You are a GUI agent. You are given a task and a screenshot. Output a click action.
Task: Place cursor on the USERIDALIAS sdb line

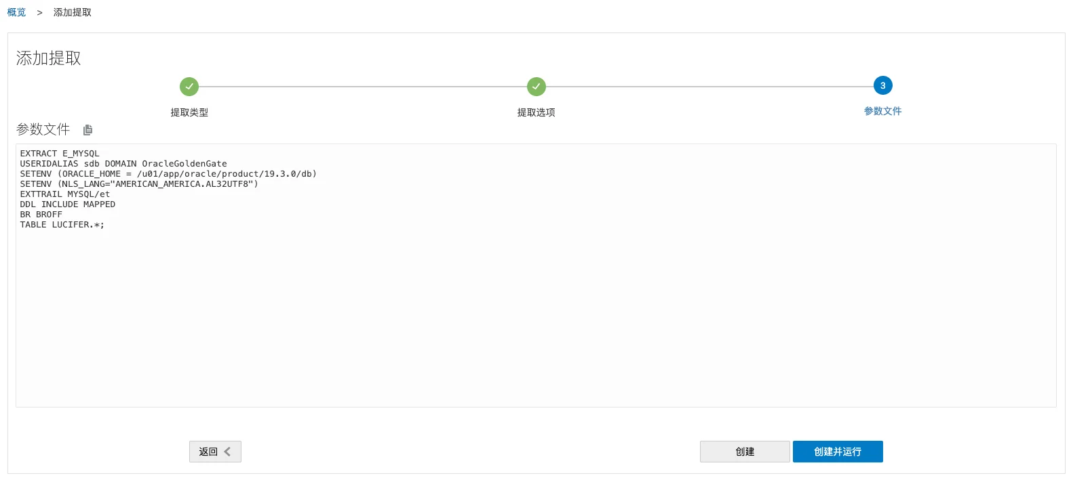[x=123, y=164]
